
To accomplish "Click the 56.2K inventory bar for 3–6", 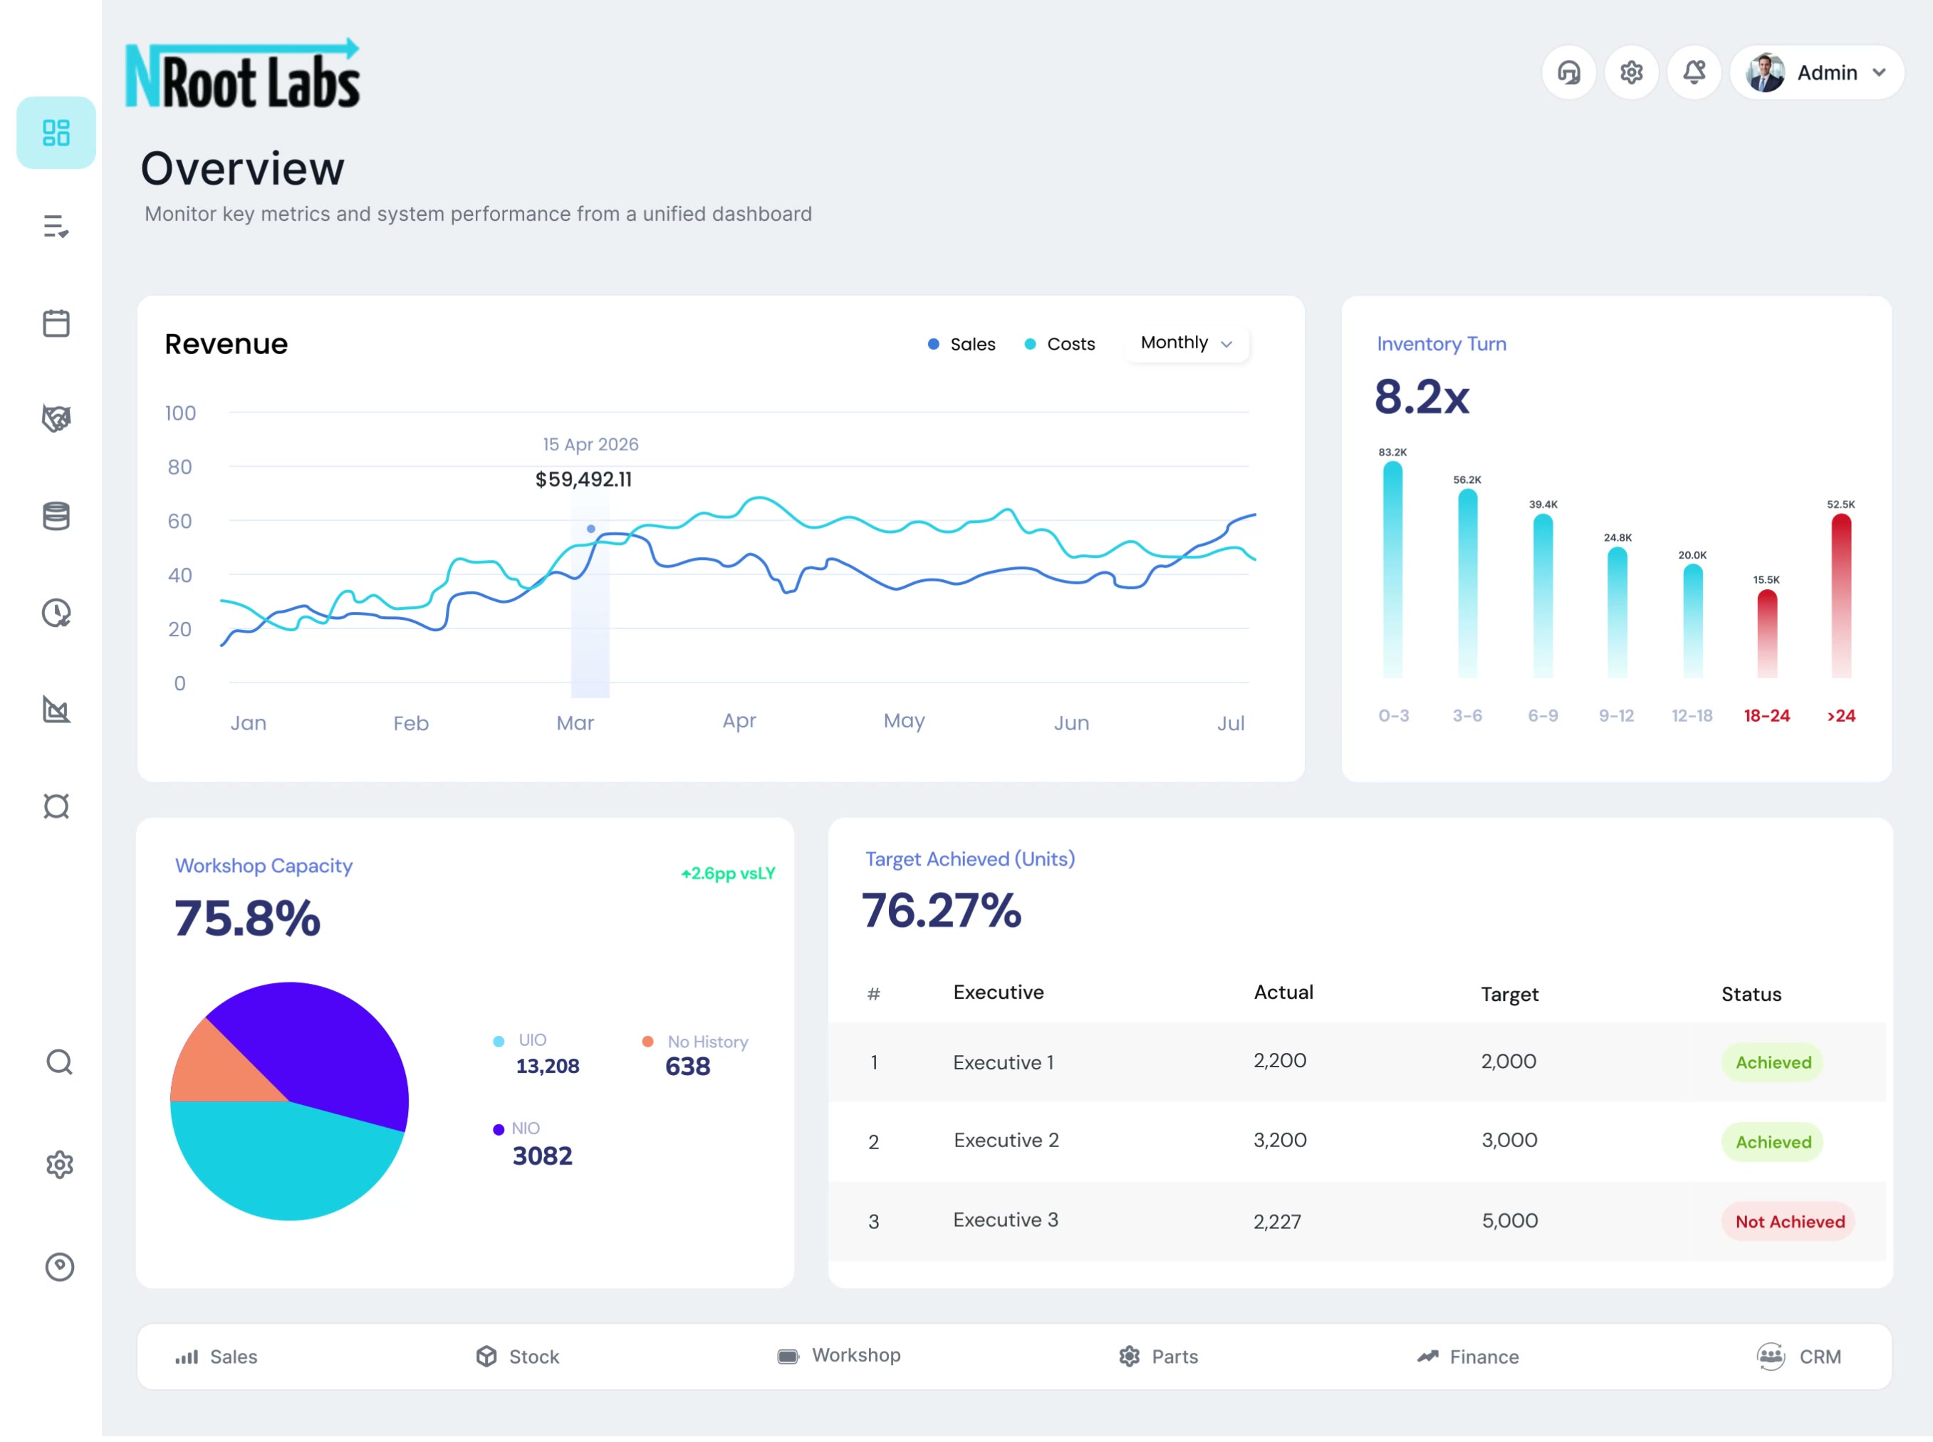I will [x=1468, y=583].
